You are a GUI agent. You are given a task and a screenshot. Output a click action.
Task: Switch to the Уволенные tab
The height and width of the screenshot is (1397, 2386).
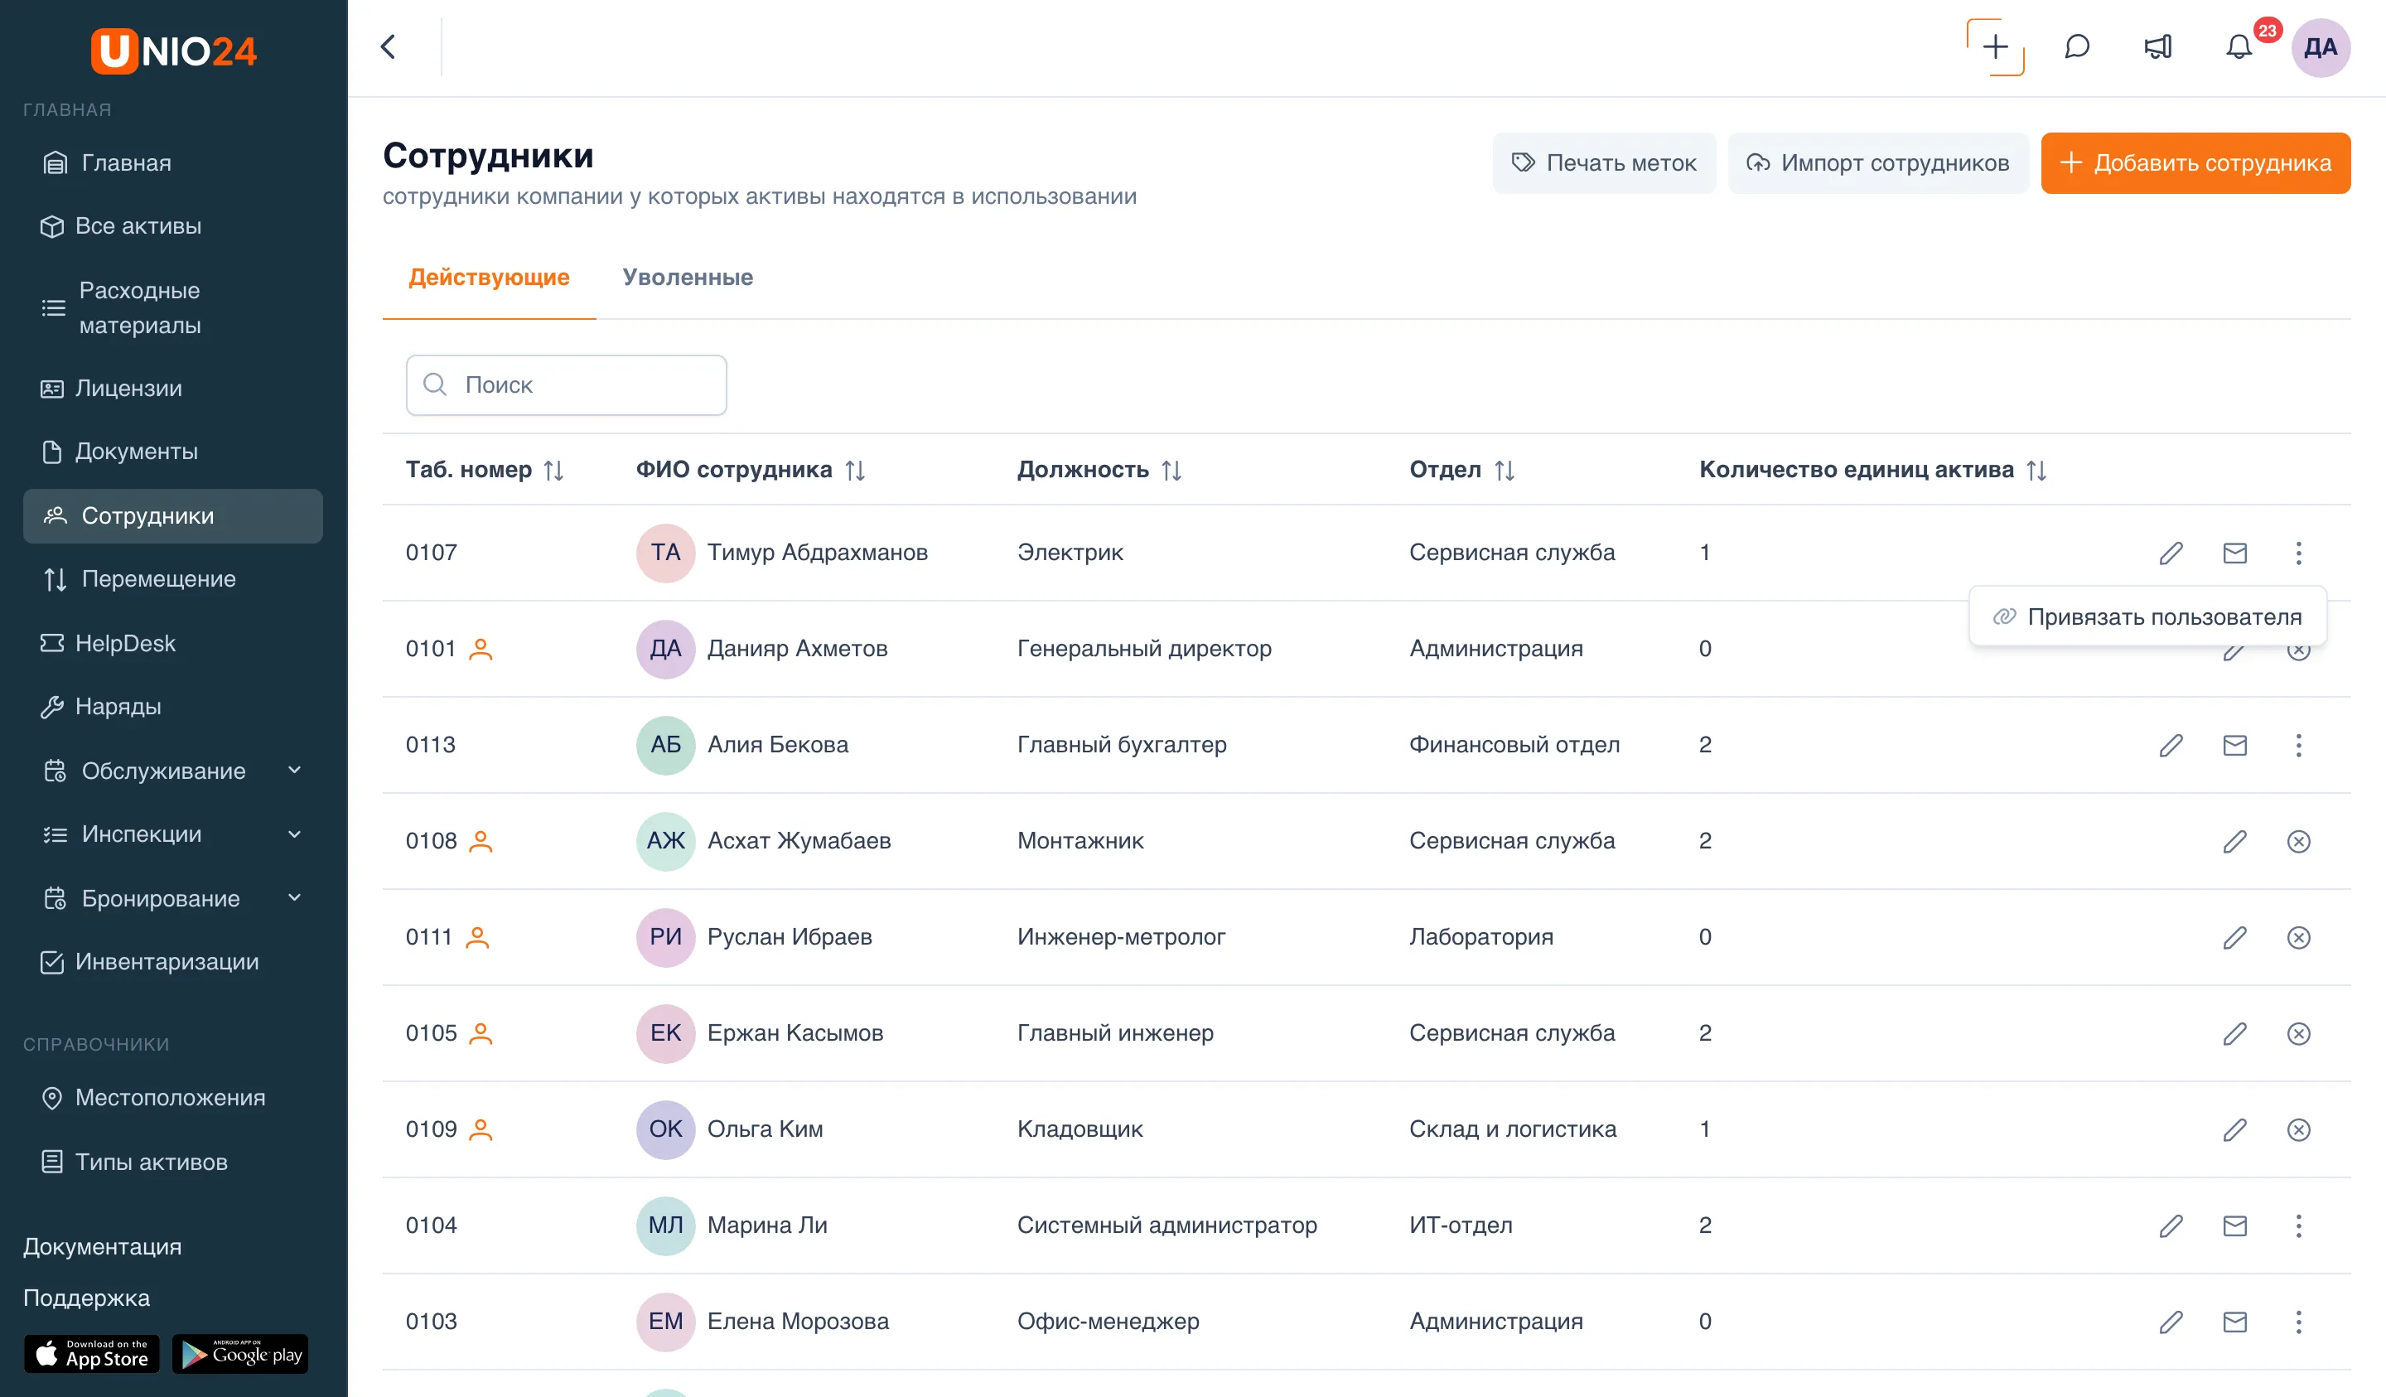click(x=688, y=278)
